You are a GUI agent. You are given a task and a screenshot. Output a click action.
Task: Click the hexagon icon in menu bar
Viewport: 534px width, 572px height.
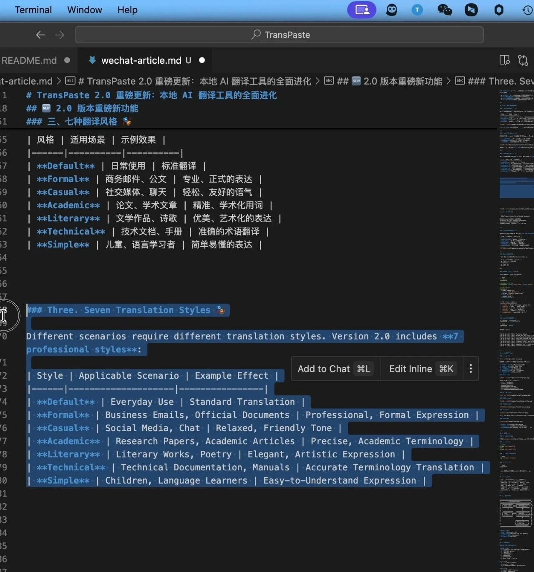click(499, 10)
